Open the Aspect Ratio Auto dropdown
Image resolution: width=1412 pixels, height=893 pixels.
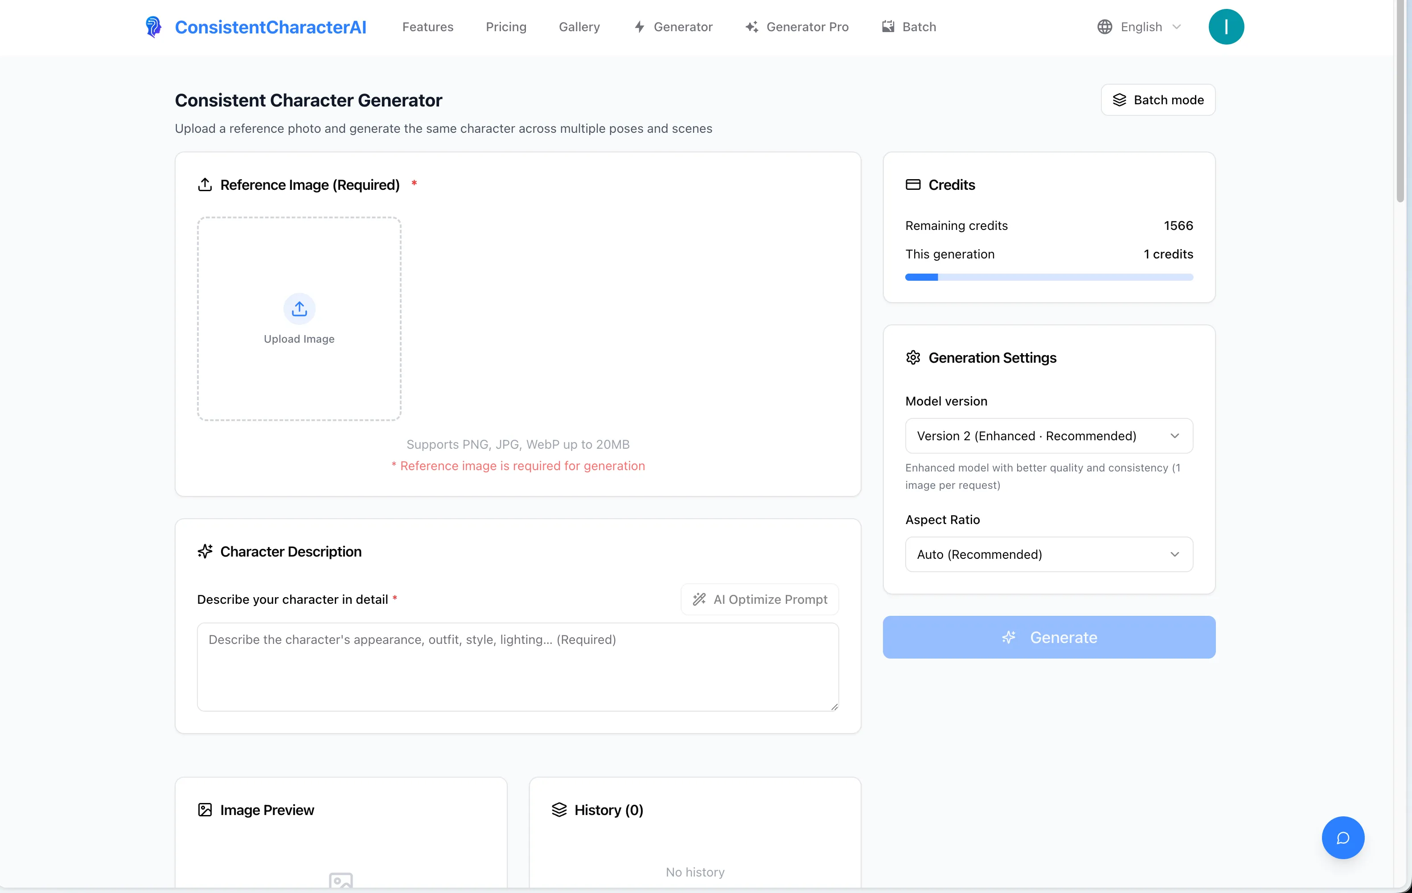[x=1048, y=554]
